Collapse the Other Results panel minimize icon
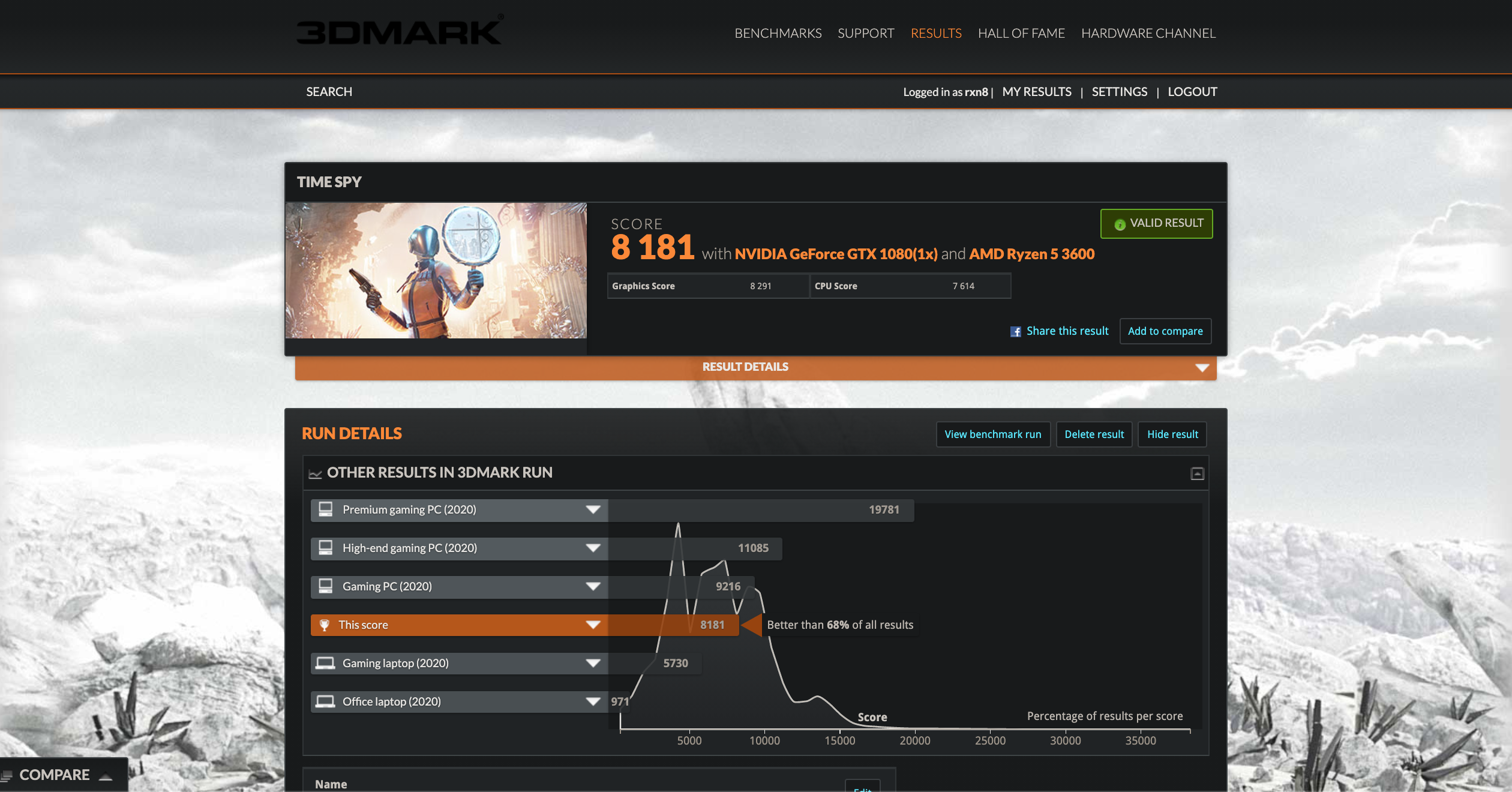This screenshot has width=1512, height=792. [1197, 474]
